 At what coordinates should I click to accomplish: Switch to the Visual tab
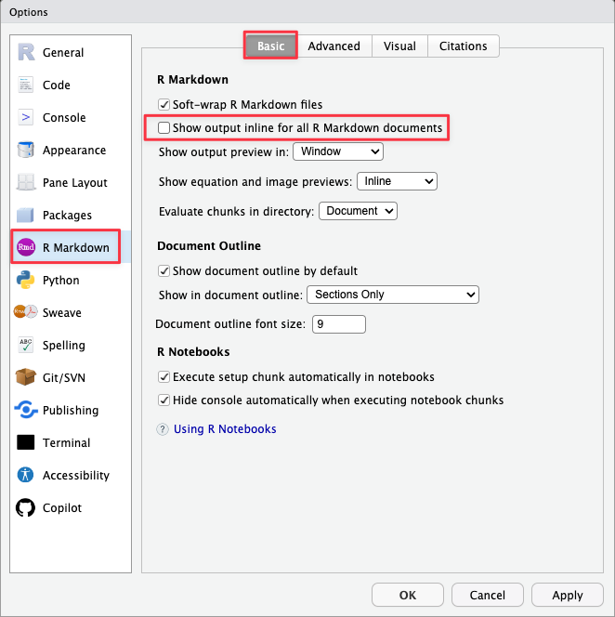click(399, 46)
